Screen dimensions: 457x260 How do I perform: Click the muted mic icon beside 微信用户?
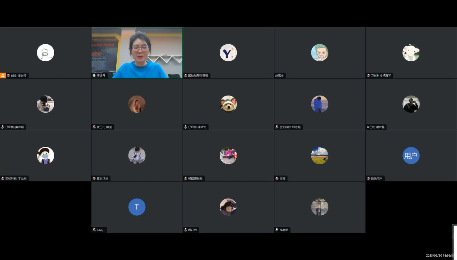pos(368,178)
